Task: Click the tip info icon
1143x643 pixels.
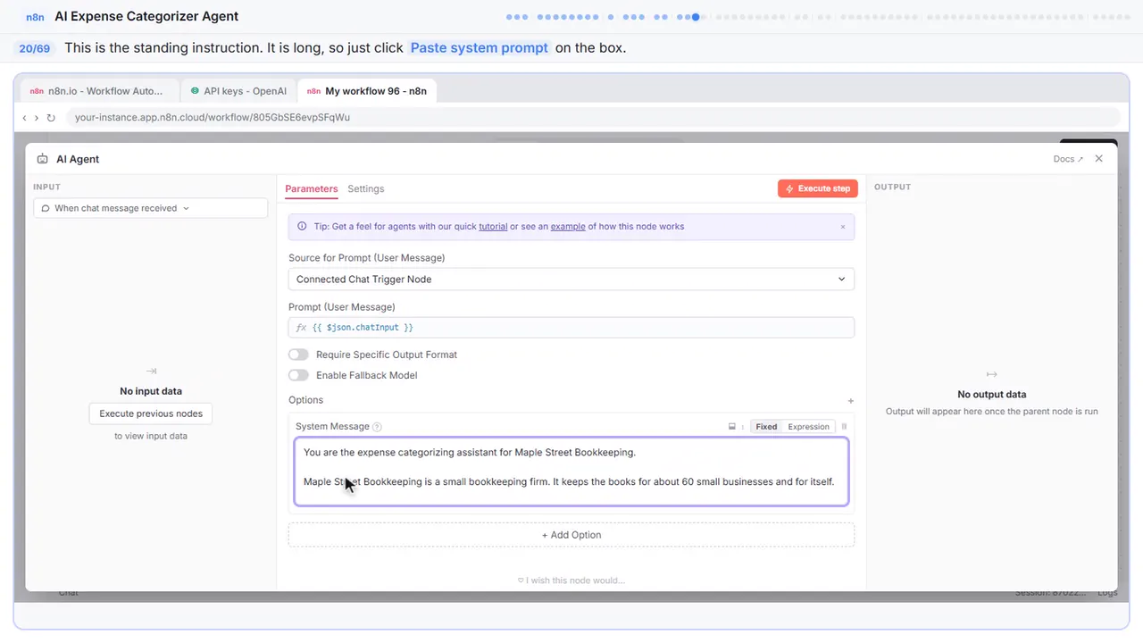Action: click(x=302, y=227)
